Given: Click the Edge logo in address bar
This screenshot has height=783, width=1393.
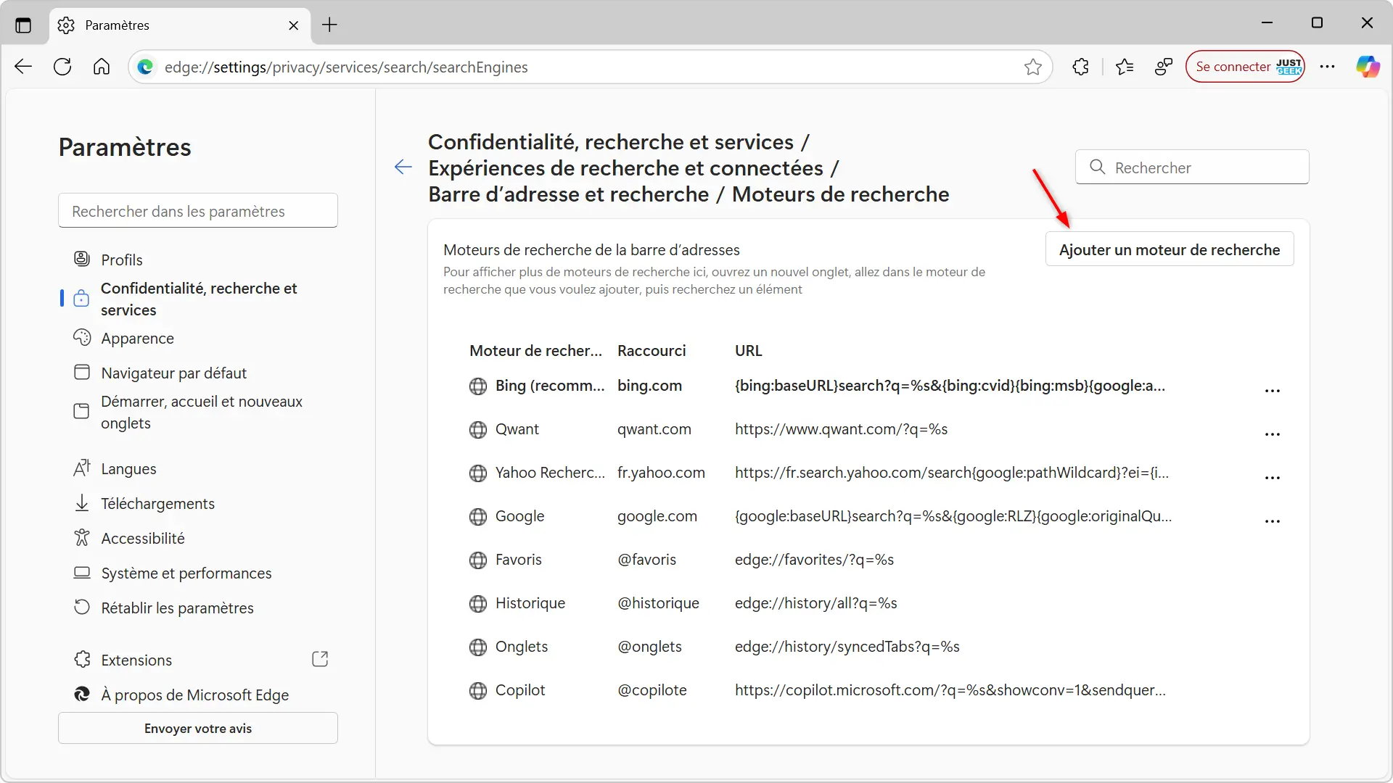Looking at the screenshot, I should point(146,67).
